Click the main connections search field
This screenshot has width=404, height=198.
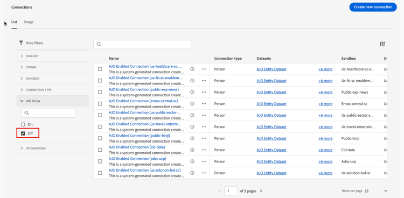(142, 44)
